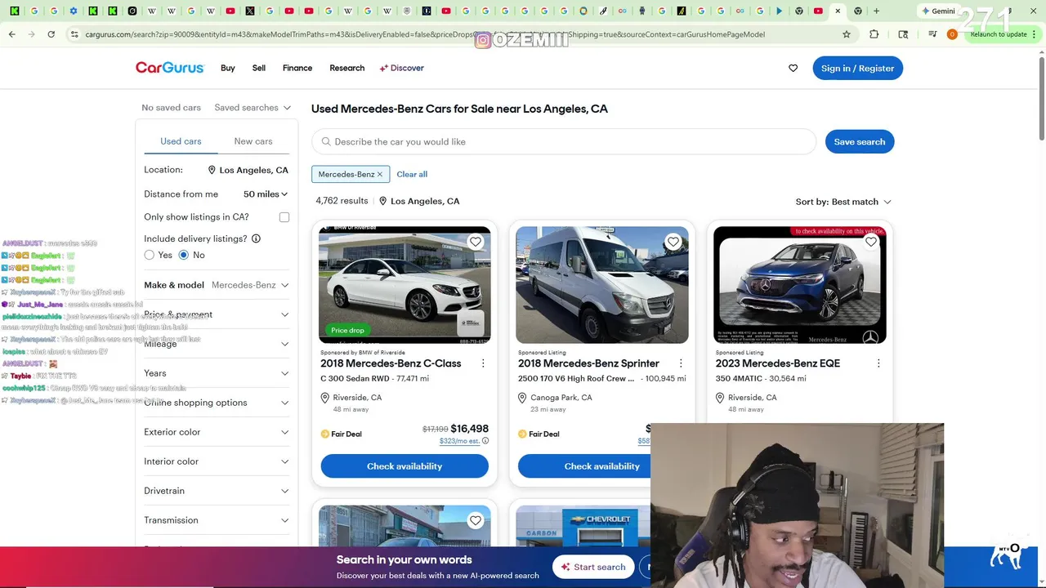The width and height of the screenshot is (1046, 588).
Task: Click Sign in / Register
Action: point(857,68)
